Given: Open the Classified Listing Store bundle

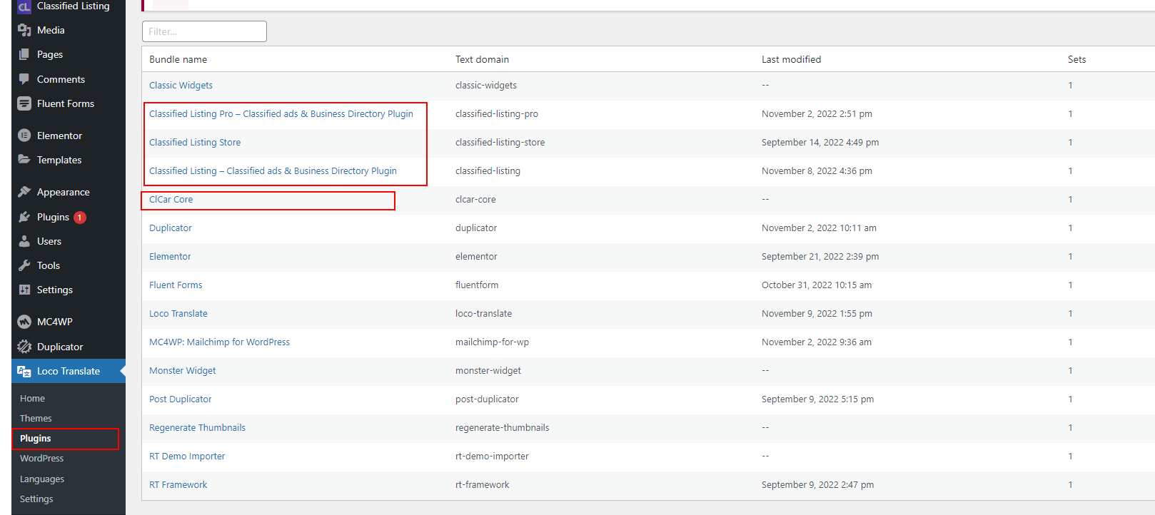Looking at the screenshot, I should tap(195, 143).
